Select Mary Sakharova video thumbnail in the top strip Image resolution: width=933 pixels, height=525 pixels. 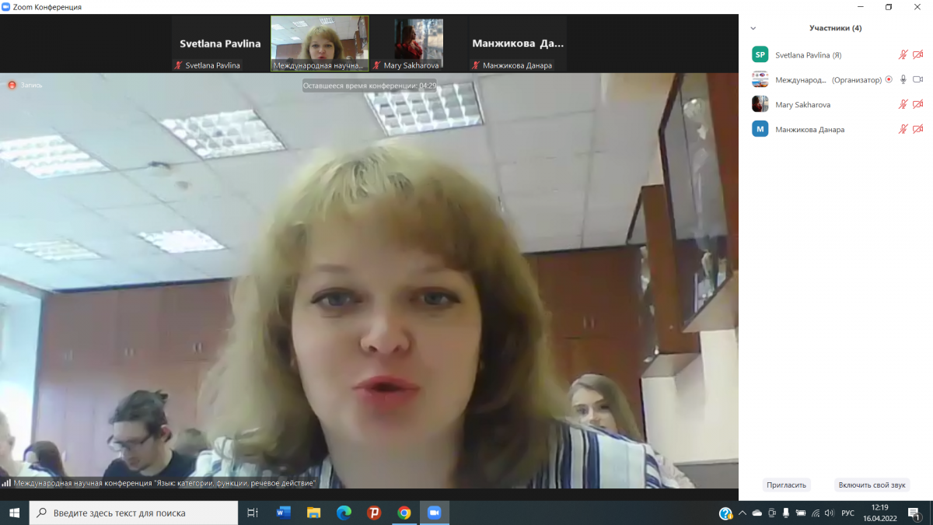tap(418, 44)
